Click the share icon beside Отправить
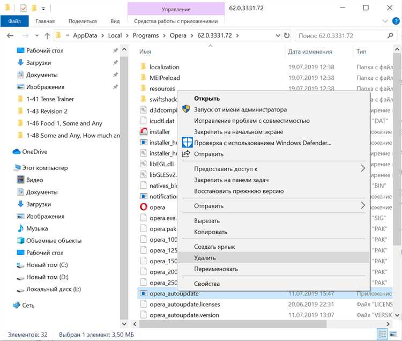Image resolution: width=402 pixels, height=341 pixels. [186, 154]
